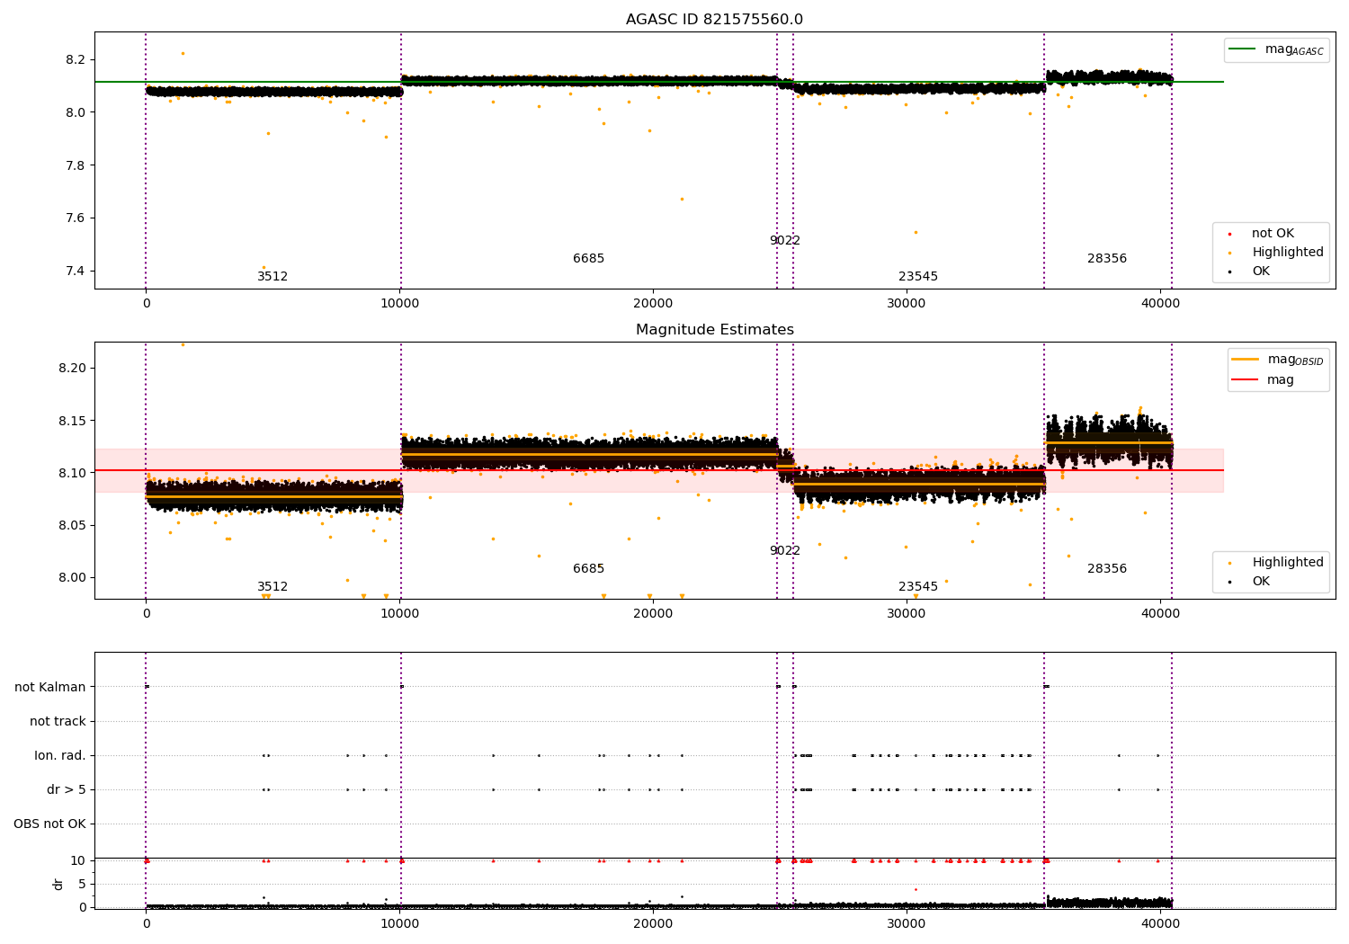Click the Magnitude Estimates plot title
This screenshot has width=1349, height=944.
[x=715, y=330]
